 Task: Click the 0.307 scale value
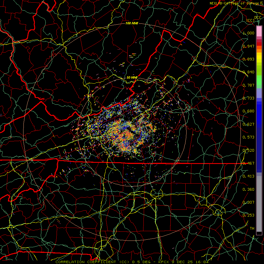pyautogui.click(x=248, y=202)
